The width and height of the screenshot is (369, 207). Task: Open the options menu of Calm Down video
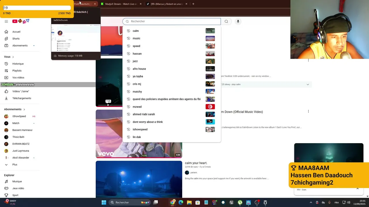pos(308,111)
